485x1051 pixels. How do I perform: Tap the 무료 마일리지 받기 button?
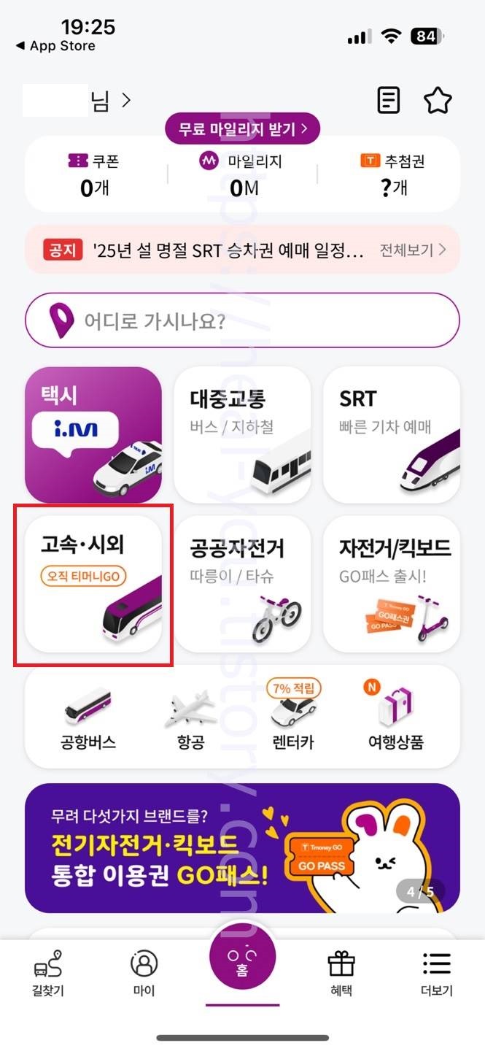243,129
